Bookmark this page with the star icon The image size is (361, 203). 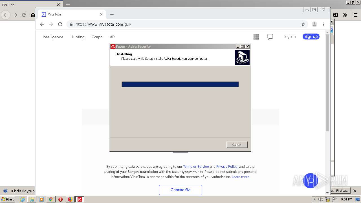click(x=303, y=24)
